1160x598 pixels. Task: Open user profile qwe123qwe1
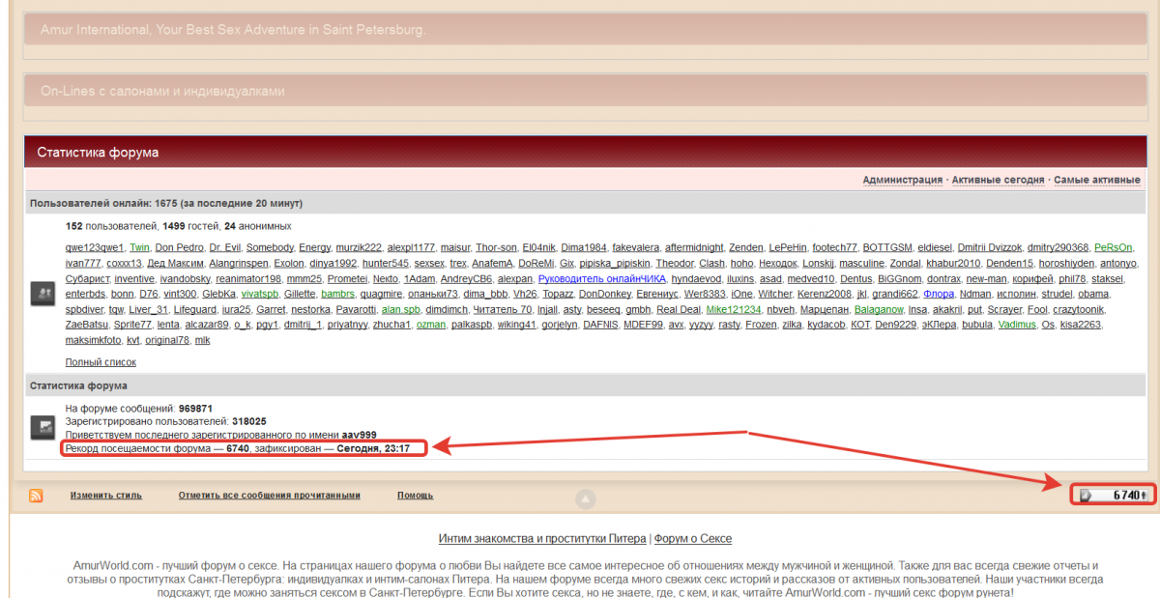pyautogui.click(x=94, y=247)
